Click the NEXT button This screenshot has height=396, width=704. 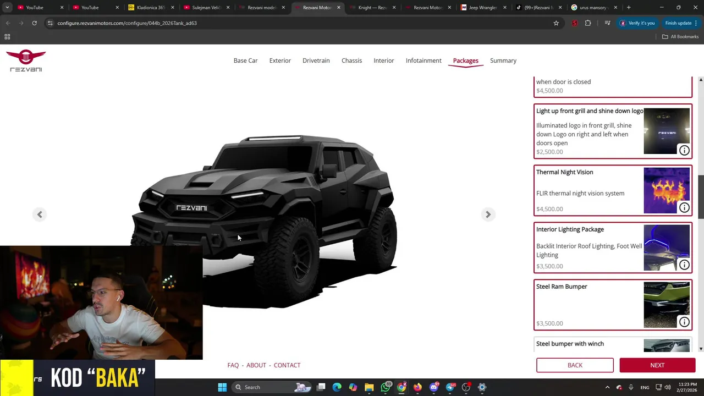(657, 365)
